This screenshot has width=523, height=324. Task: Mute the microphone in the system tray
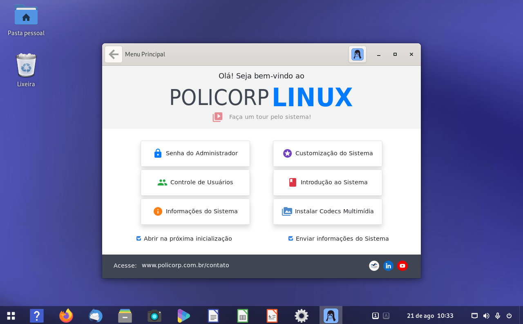click(x=497, y=315)
